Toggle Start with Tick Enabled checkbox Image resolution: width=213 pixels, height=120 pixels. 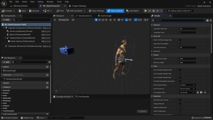[x=180, y=44]
